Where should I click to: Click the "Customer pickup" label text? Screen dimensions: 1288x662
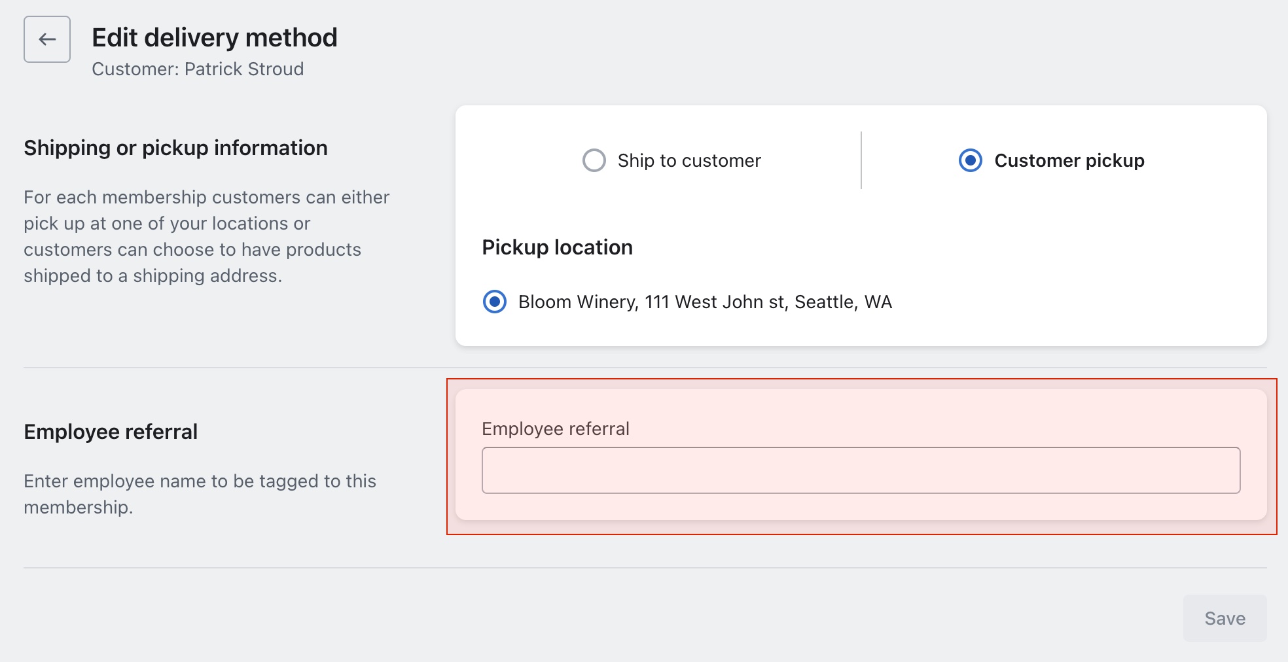click(x=1069, y=160)
